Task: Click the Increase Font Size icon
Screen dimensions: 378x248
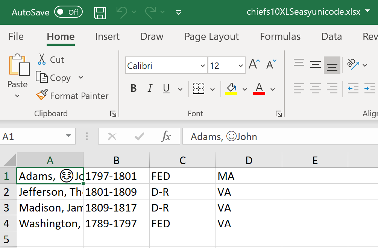Action: tap(254, 64)
